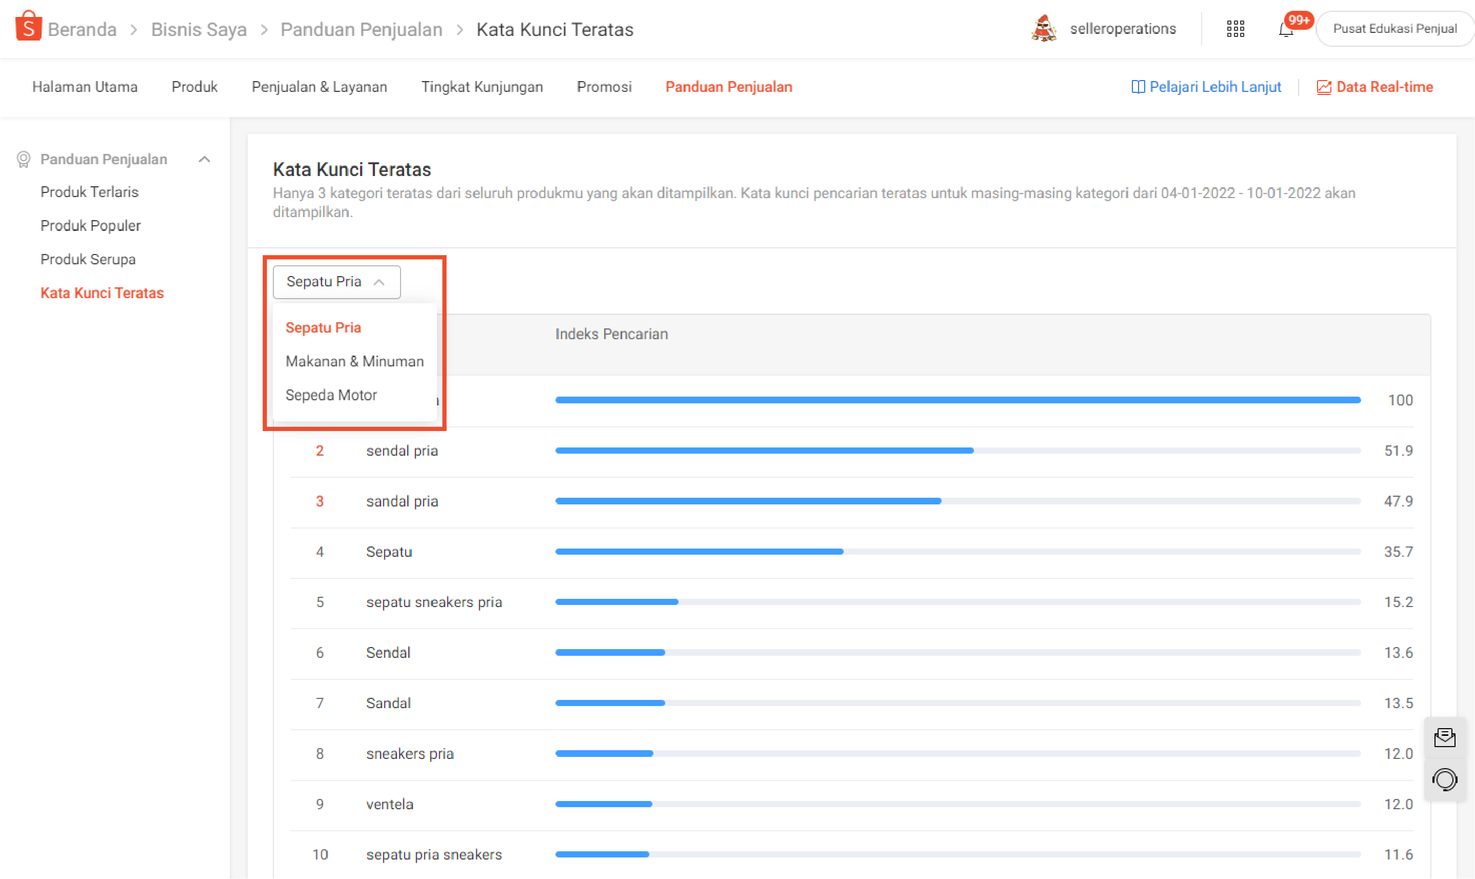
Task: Open Produk Terlaris in sidebar
Action: tap(89, 192)
